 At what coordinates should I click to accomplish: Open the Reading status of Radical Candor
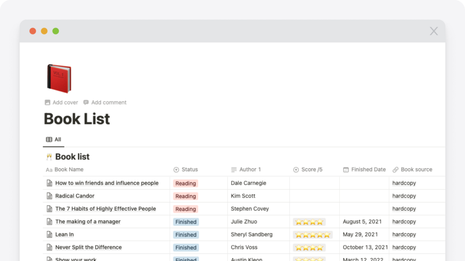(x=186, y=196)
